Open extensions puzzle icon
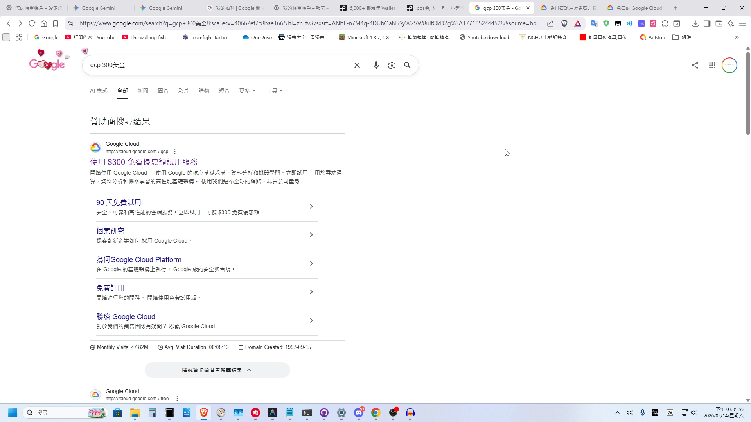The image size is (751, 422). click(665, 23)
